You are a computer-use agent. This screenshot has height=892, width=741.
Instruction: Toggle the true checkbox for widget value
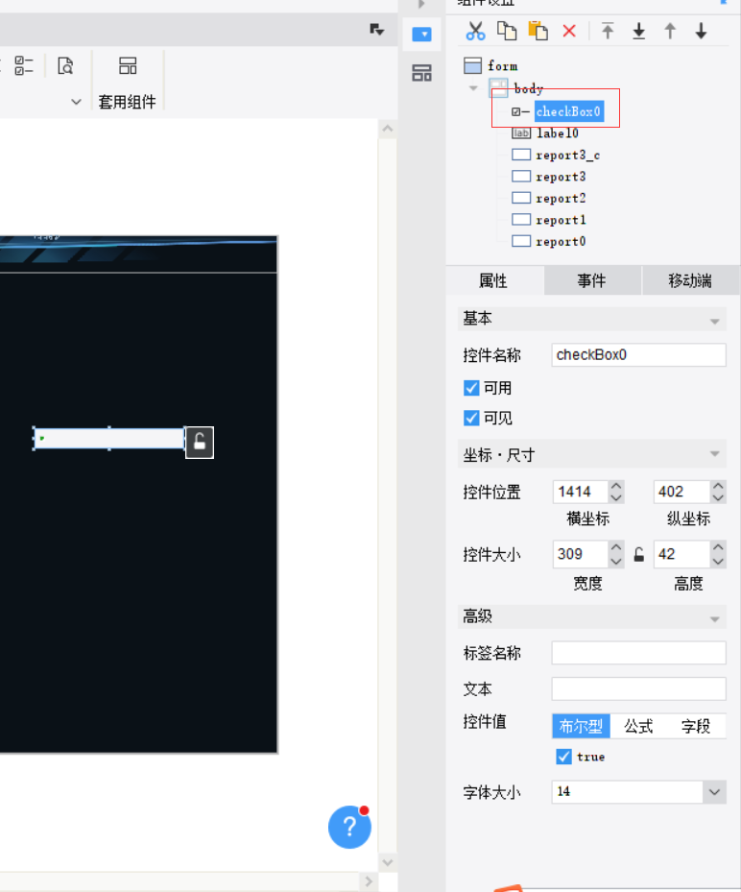click(563, 757)
